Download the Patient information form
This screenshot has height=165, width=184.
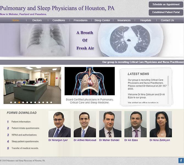21,122
